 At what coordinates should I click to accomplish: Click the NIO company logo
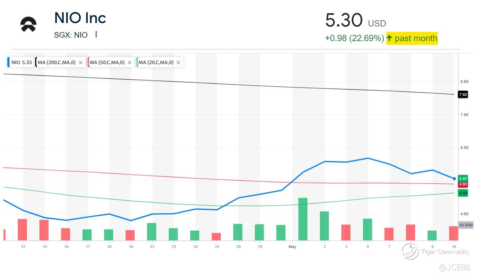pyautogui.click(x=28, y=24)
